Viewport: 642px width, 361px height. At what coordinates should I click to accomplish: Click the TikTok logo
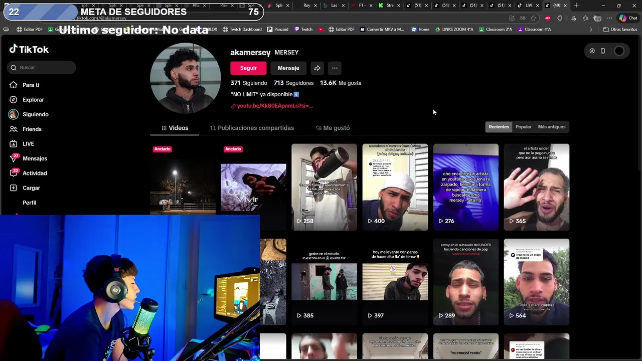[29, 49]
